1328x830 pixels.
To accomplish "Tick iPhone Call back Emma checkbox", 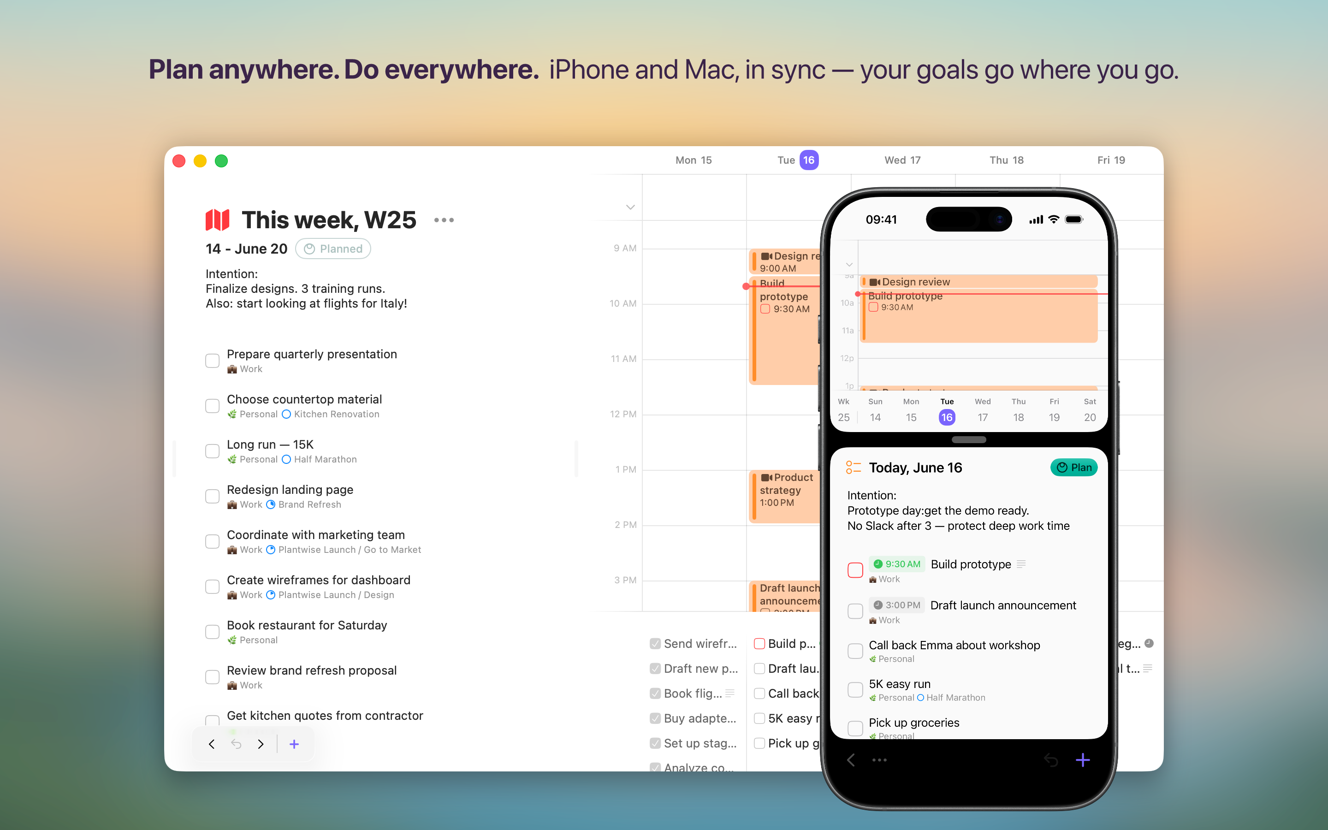I will [855, 651].
